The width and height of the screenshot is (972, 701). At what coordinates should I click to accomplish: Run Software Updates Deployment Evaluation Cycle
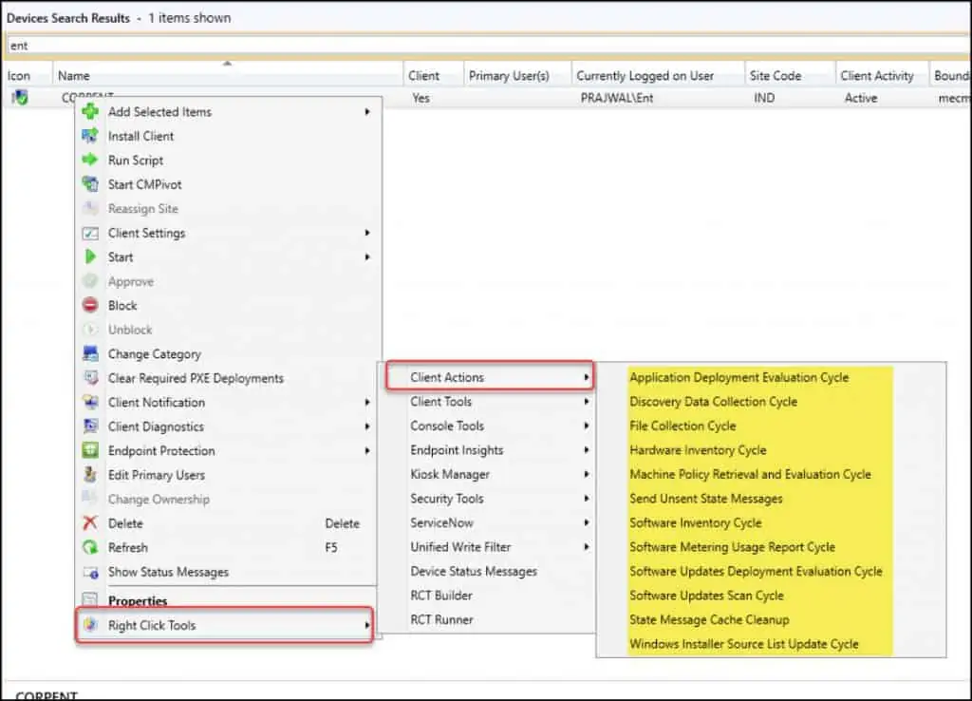pos(756,571)
